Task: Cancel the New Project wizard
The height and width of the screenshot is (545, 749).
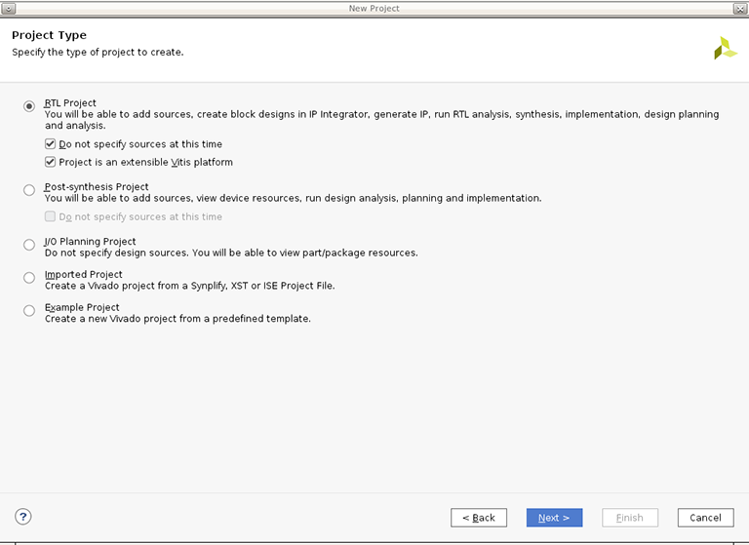Action: point(705,518)
